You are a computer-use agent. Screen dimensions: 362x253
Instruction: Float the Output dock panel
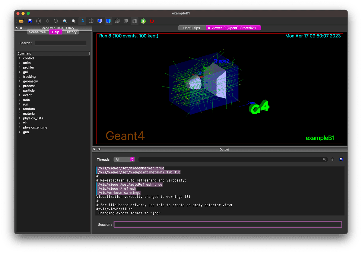[x=99, y=149]
